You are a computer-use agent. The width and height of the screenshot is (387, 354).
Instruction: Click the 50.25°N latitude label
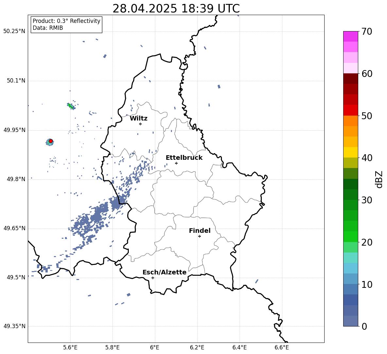[x=14, y=31]
